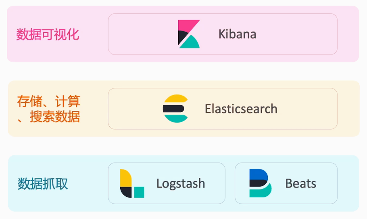
Task: Click the Beats logo icon
Action: click(x=260, y=184)
